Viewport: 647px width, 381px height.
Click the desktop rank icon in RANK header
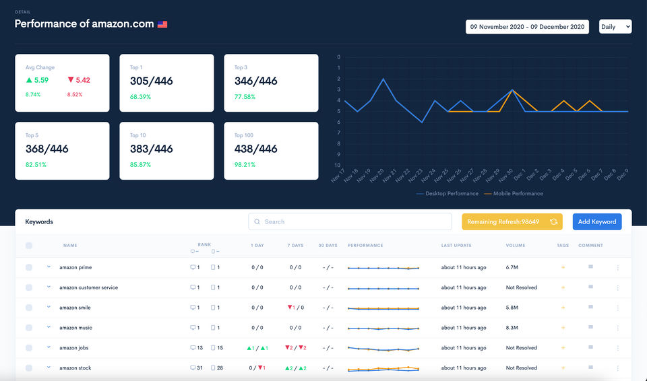[192, 252]
